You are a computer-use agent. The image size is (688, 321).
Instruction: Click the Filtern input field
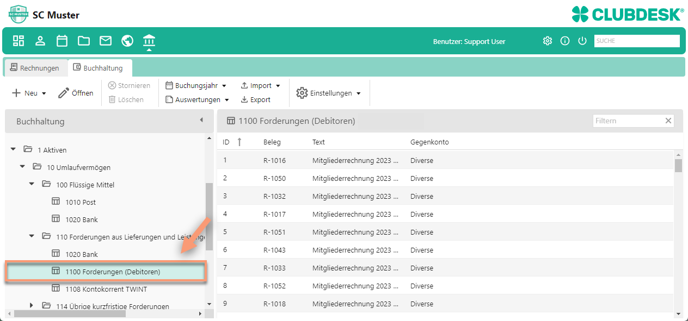pyautogui.click(x=627, y=121)
